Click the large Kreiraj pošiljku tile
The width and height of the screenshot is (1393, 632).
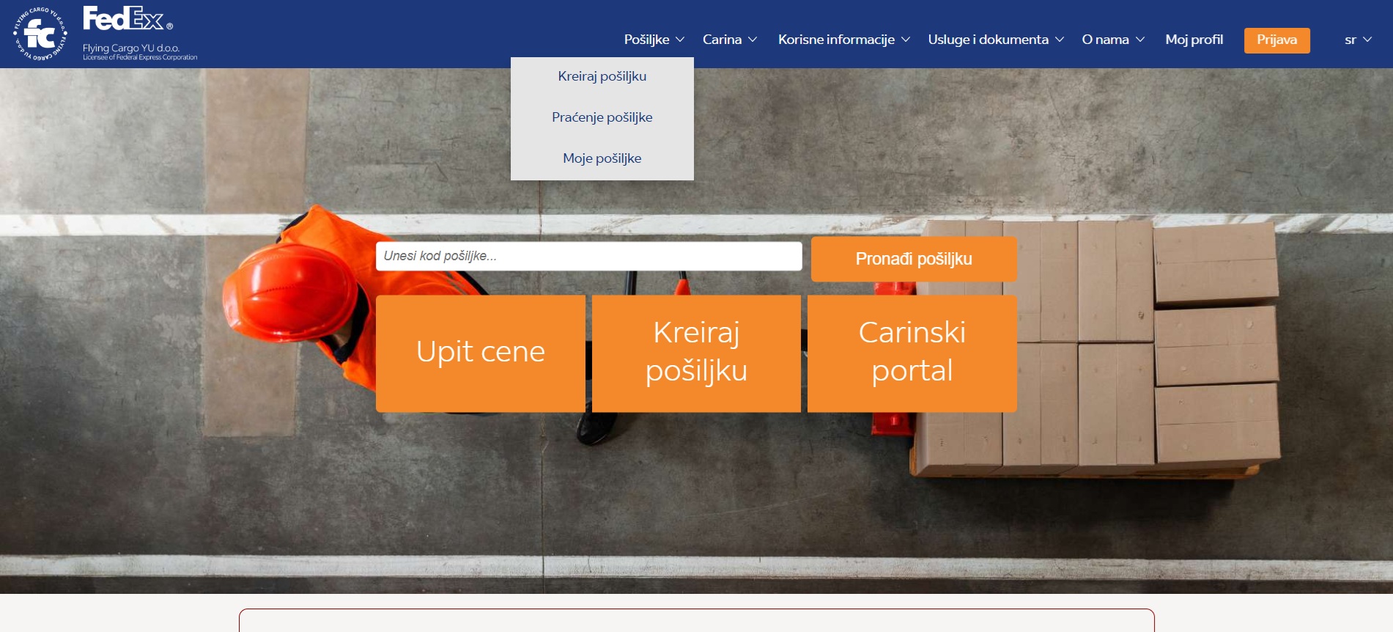pos(696,353)
